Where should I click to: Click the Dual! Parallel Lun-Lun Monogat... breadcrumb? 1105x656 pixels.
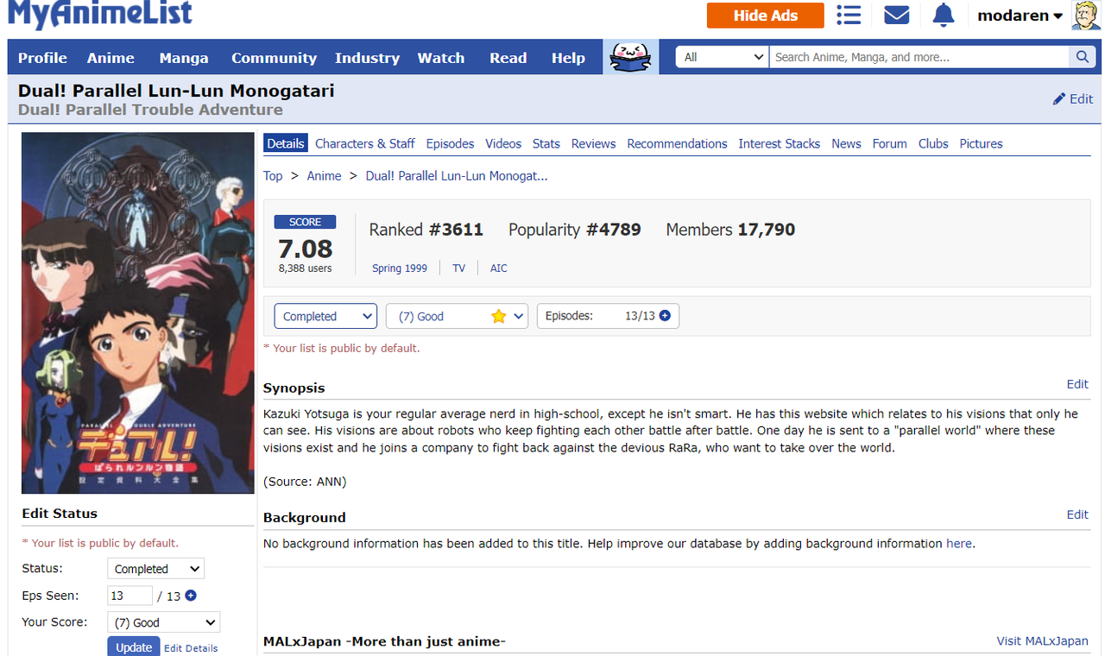(457, 176)
